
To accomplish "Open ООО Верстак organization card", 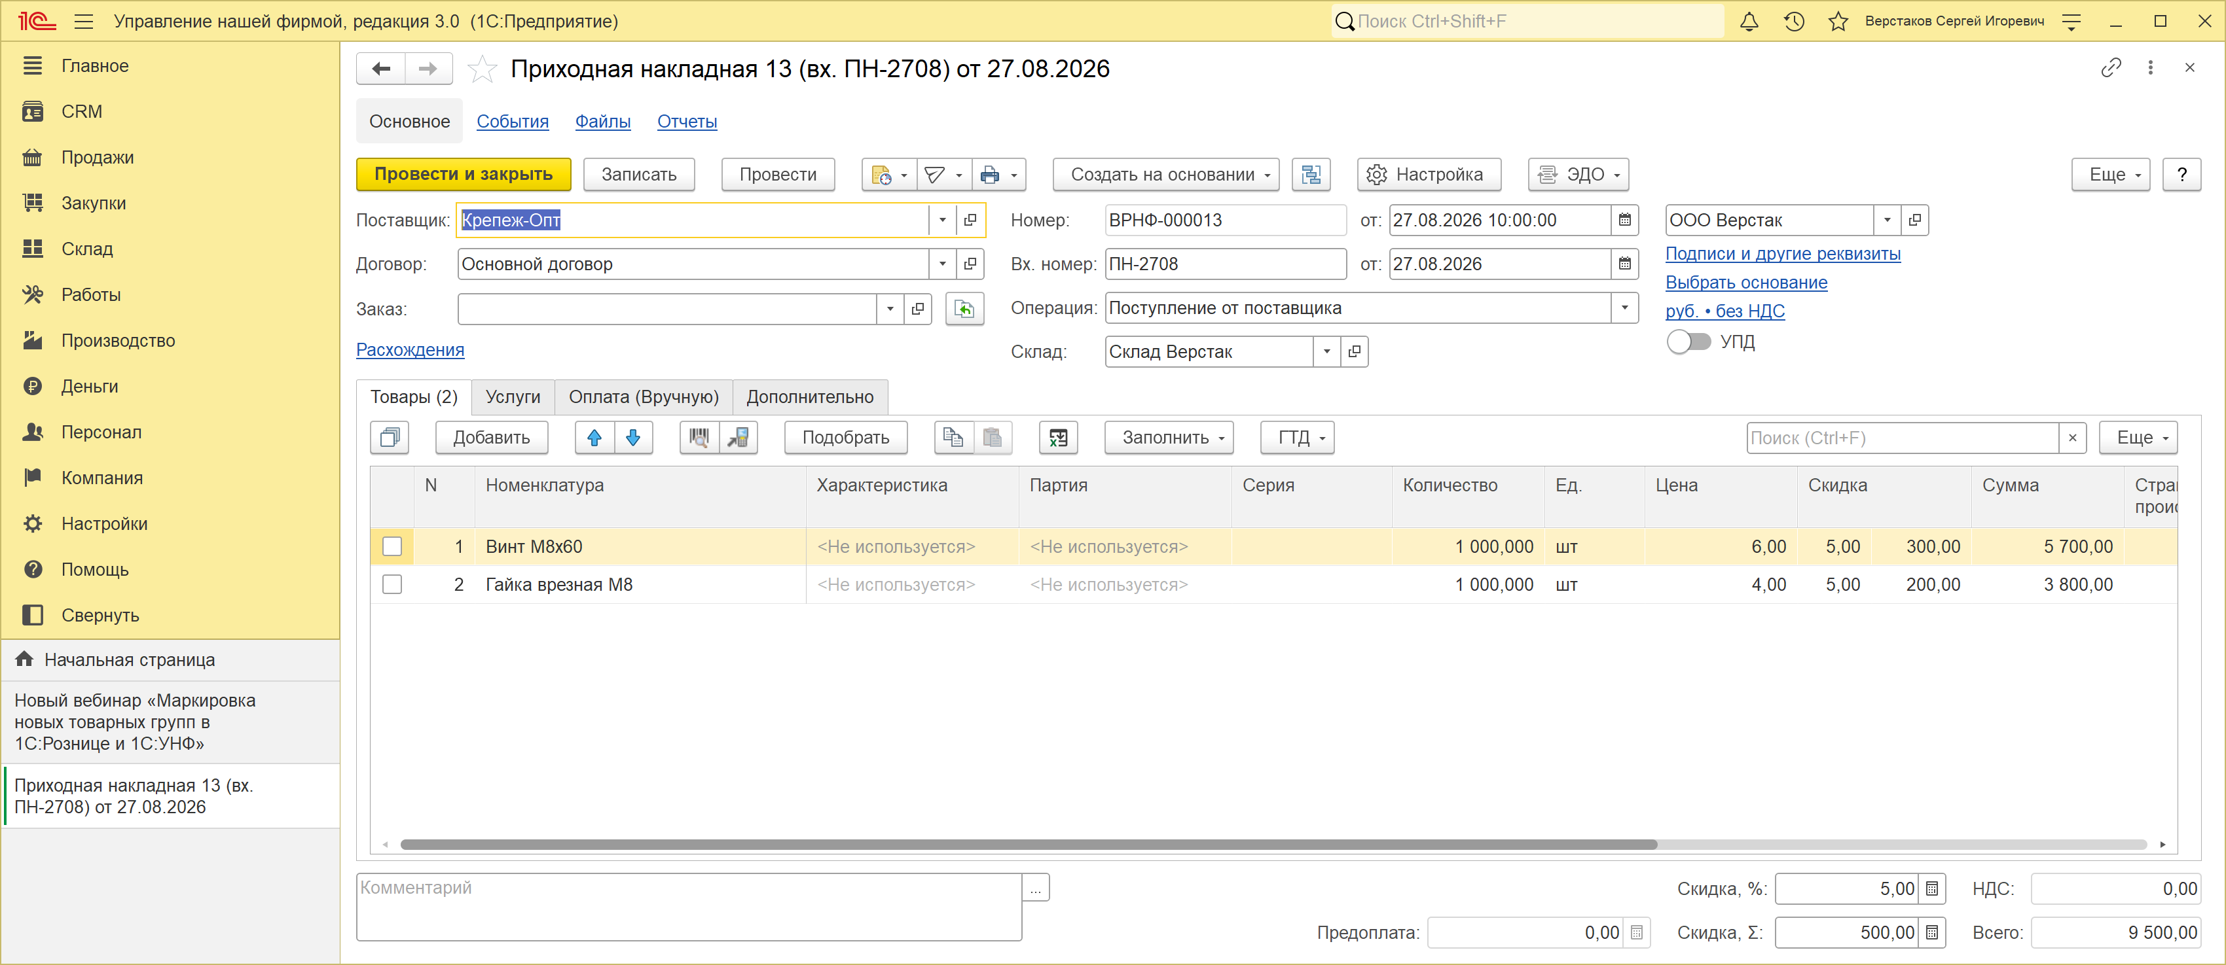I will click(1915, 220).
